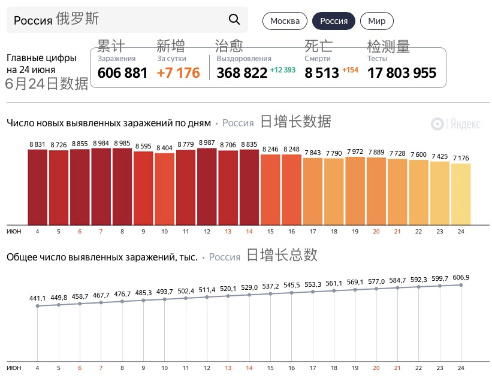The width and height of the screenshot is (492, 376).
Task: Click the search magnifier icon
Action: (x=234, y=20)
